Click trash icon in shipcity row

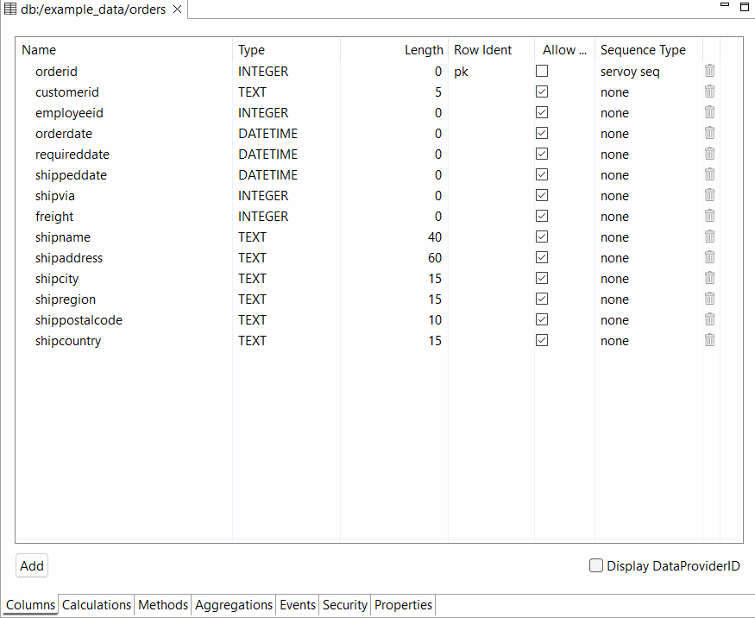pos(709,278)
